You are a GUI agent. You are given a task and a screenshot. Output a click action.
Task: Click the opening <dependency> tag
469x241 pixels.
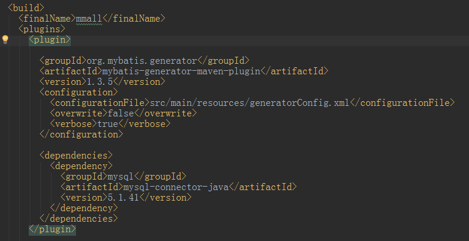pyautogui.click(x=81, y=166)
